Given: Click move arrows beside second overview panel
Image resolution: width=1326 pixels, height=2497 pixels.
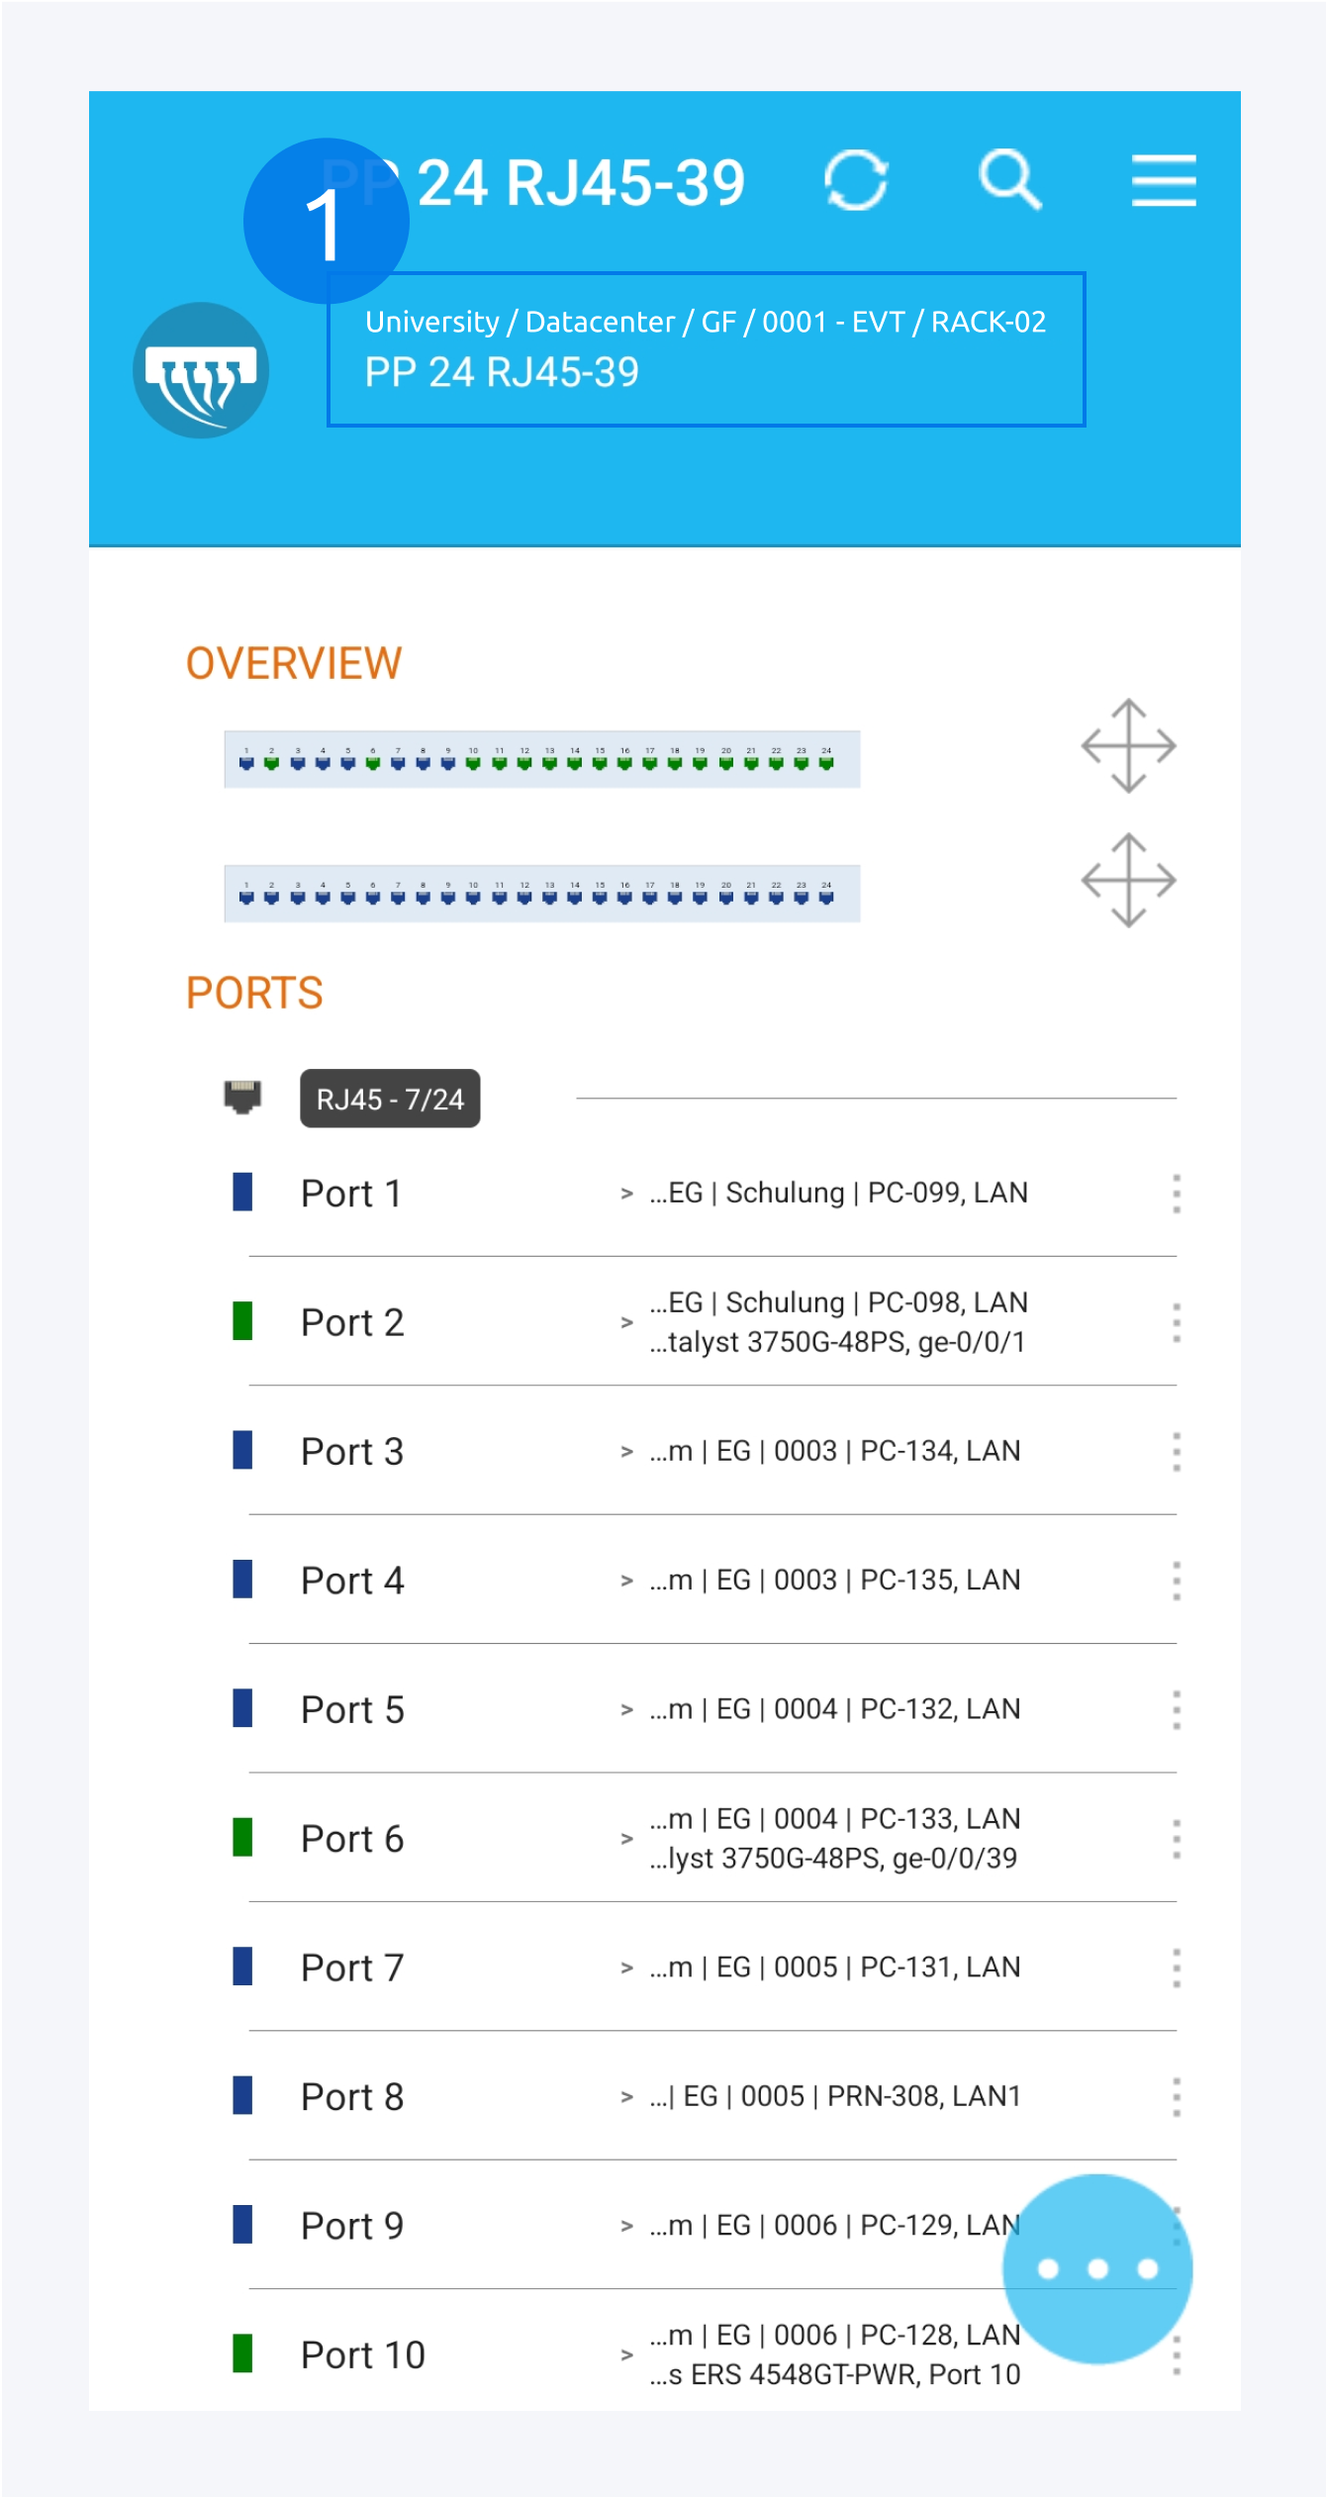Looking at the screenshot, I should [x=1128, y=880].
